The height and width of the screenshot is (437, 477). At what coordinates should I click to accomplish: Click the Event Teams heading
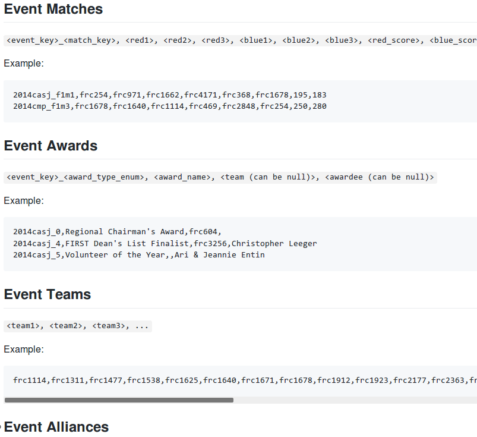tap(48, 295)
